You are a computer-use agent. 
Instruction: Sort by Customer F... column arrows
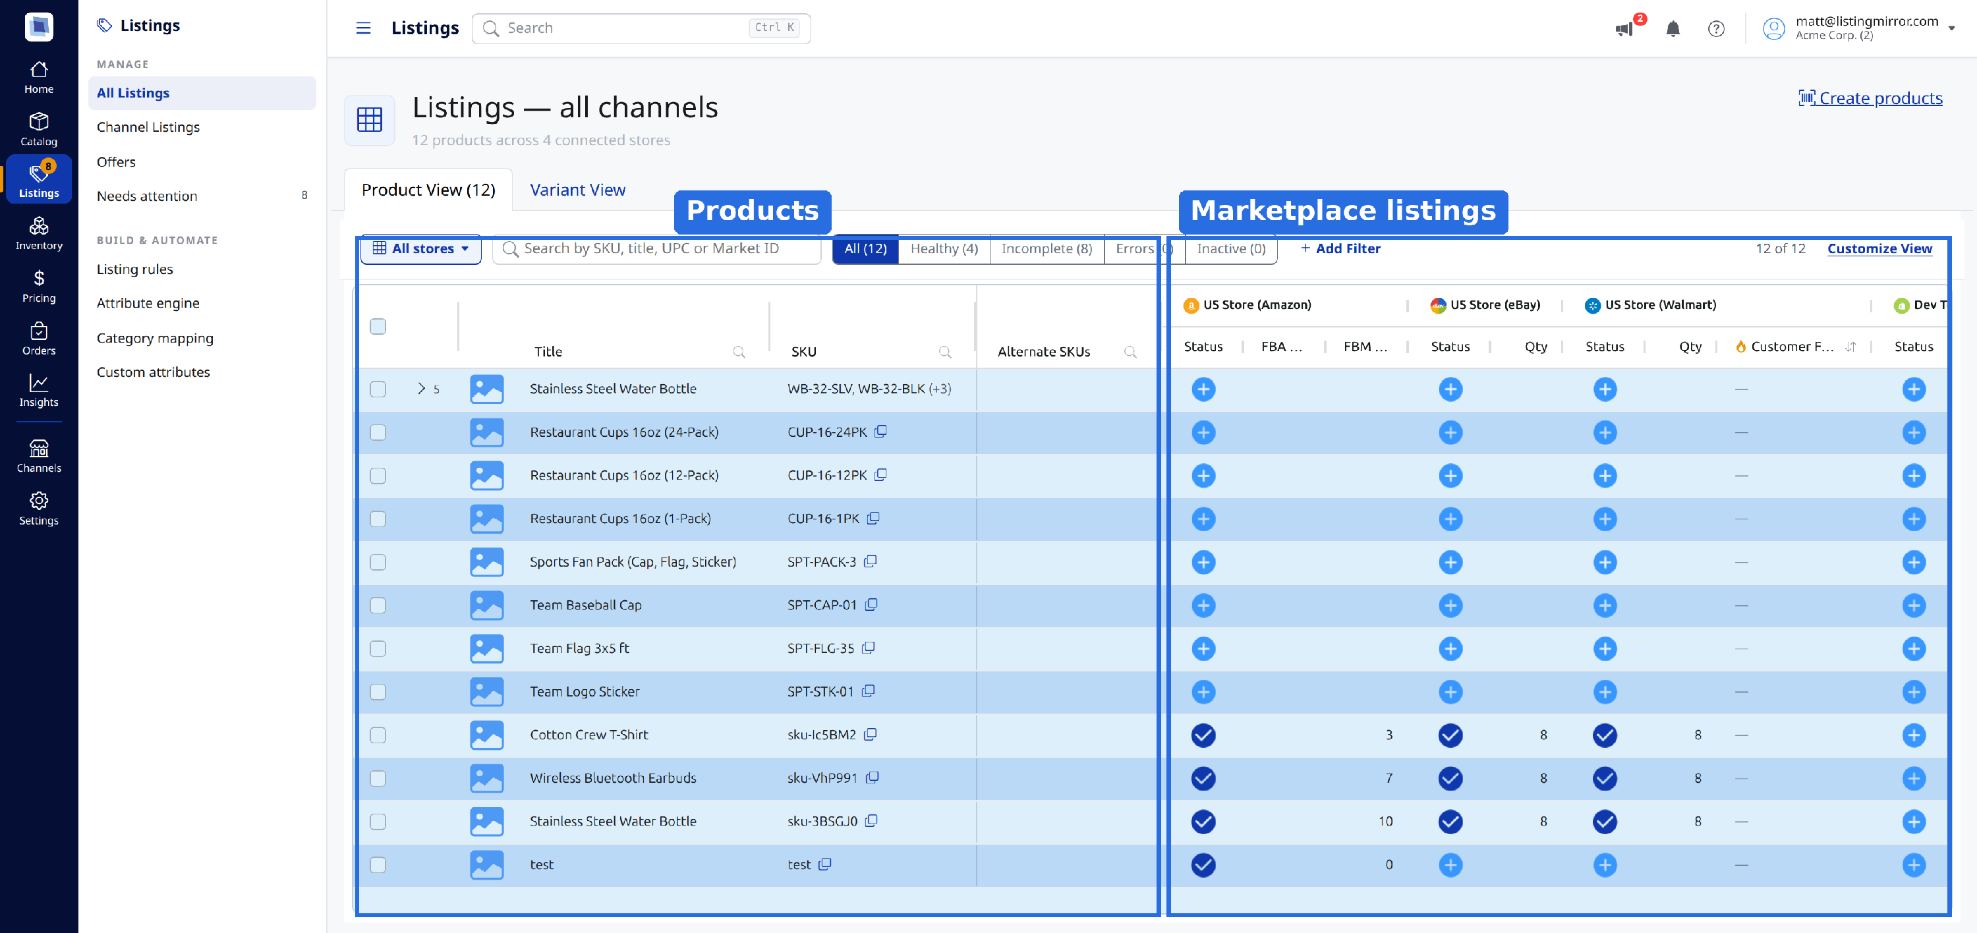click(1850, 347)
